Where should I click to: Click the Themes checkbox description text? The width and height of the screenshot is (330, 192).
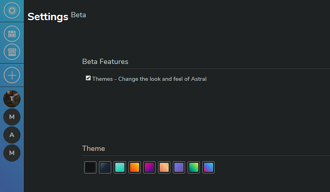pyautogui.click(x=149, y=79)
